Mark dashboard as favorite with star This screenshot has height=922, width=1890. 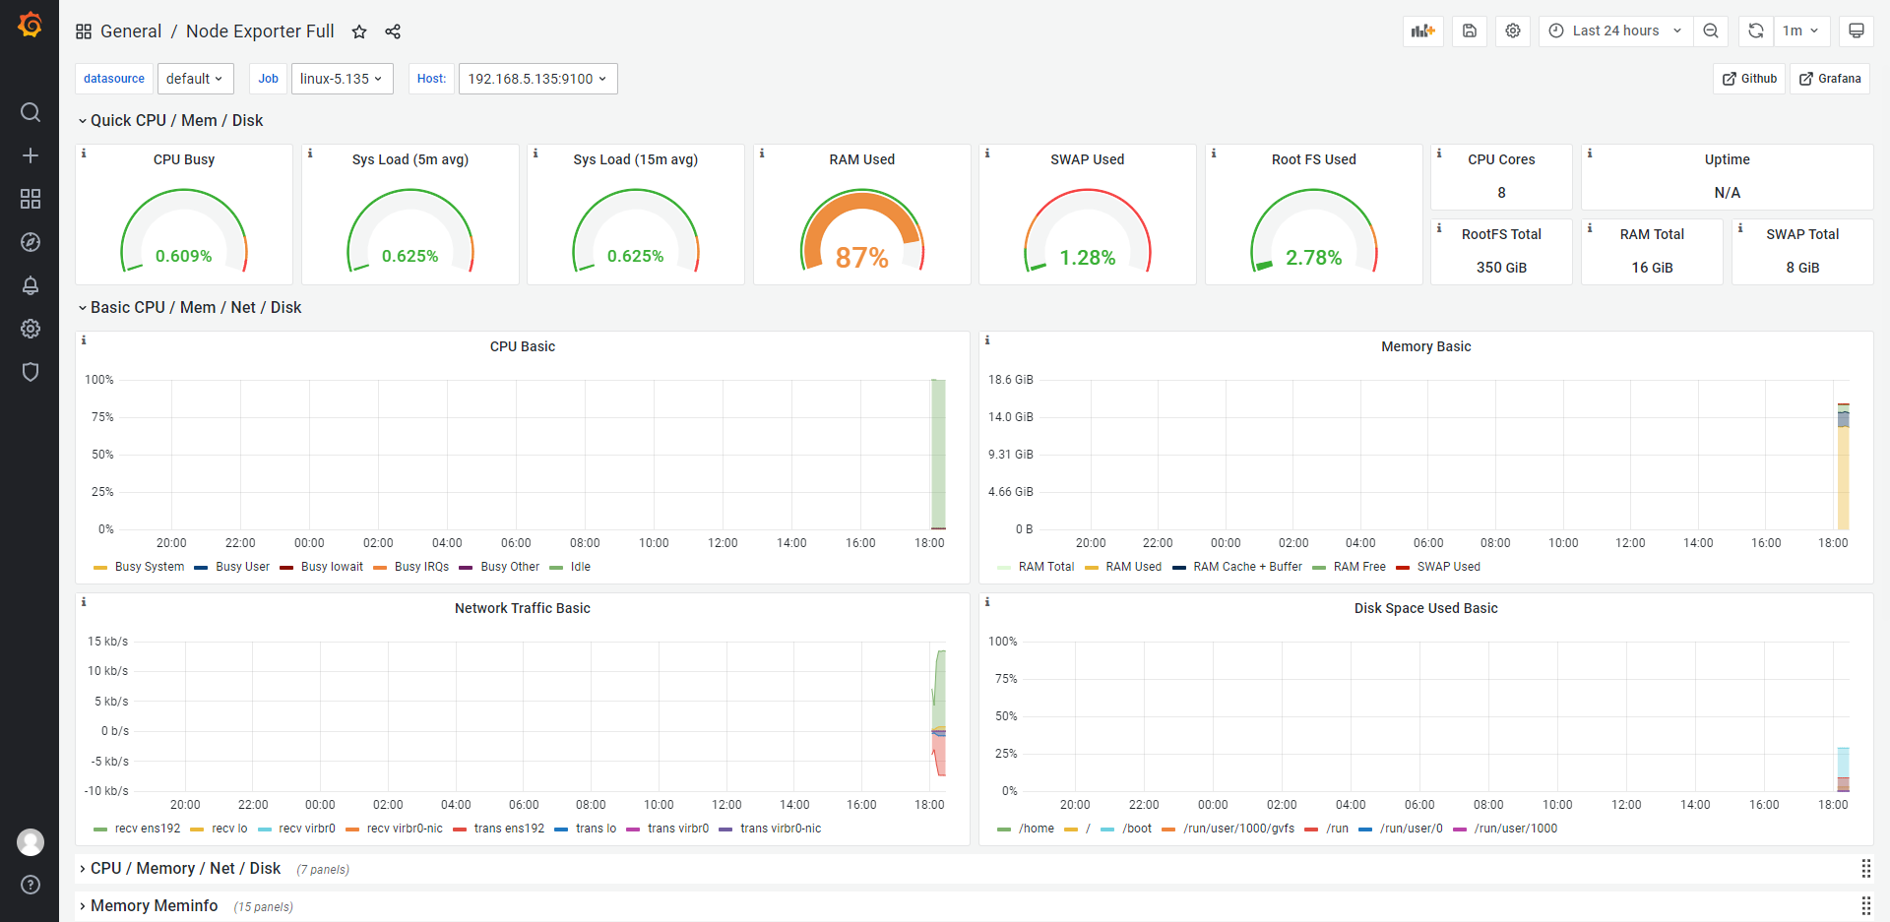coord(359,31)
